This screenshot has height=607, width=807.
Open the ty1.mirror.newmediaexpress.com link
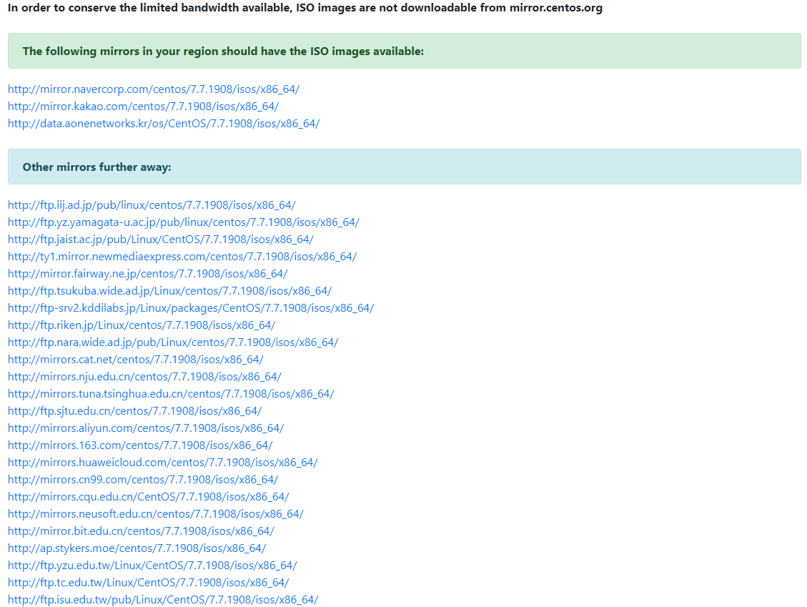[x=182, y=257]
